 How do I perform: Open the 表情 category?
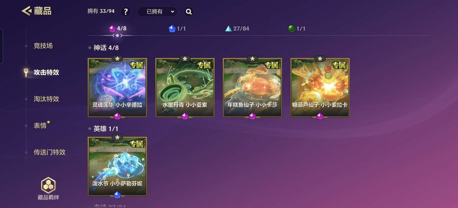pos(40,126)
